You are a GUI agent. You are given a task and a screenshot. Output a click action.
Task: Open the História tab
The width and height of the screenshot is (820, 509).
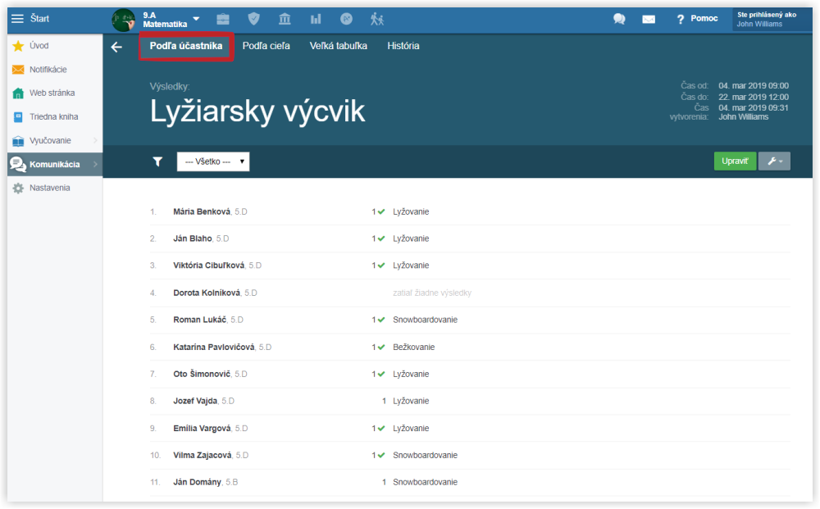[x=403, y=47]
